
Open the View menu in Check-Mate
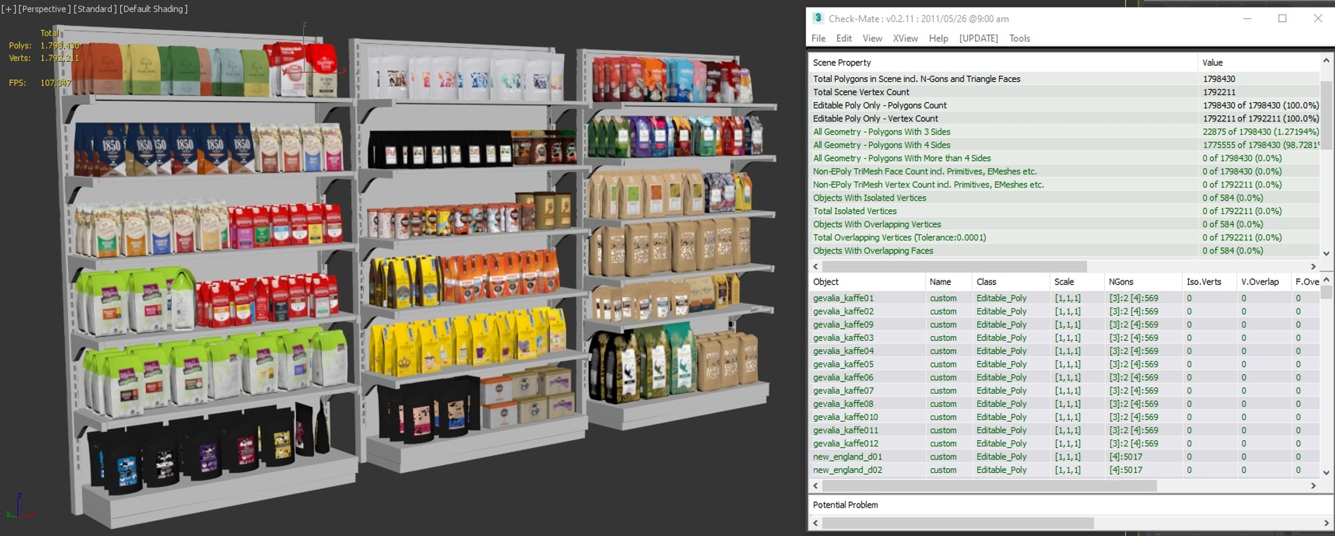point(872,38)
